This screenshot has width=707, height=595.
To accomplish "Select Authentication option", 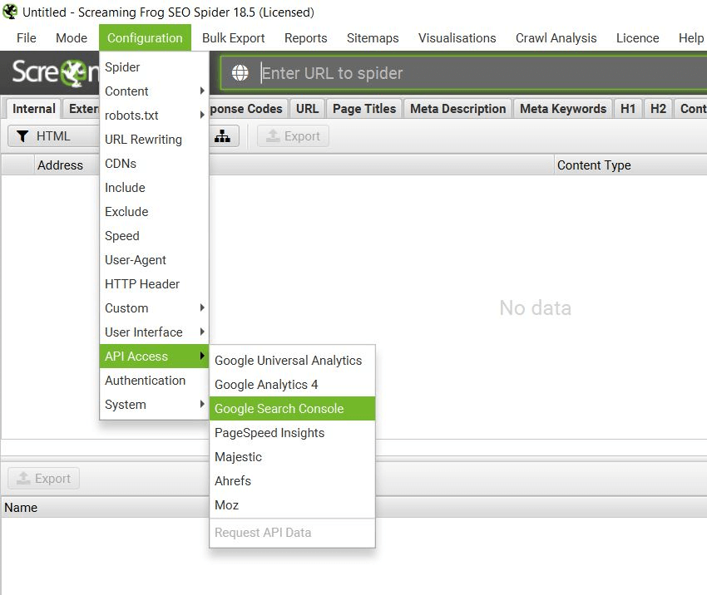I will pyautogui.click(x=154, y=380).
